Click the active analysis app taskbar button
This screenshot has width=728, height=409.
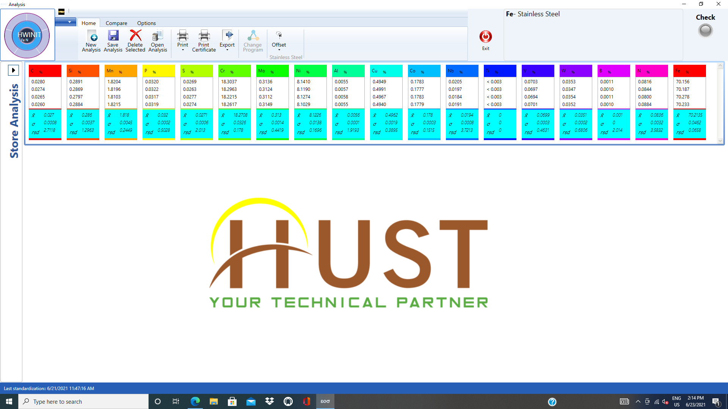[x=325, y=401]
